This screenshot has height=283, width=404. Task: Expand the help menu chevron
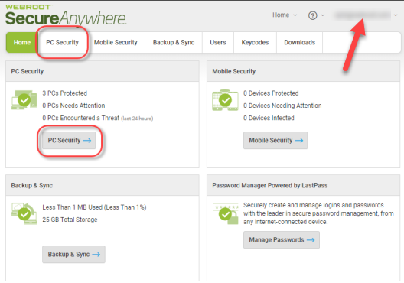323,15
